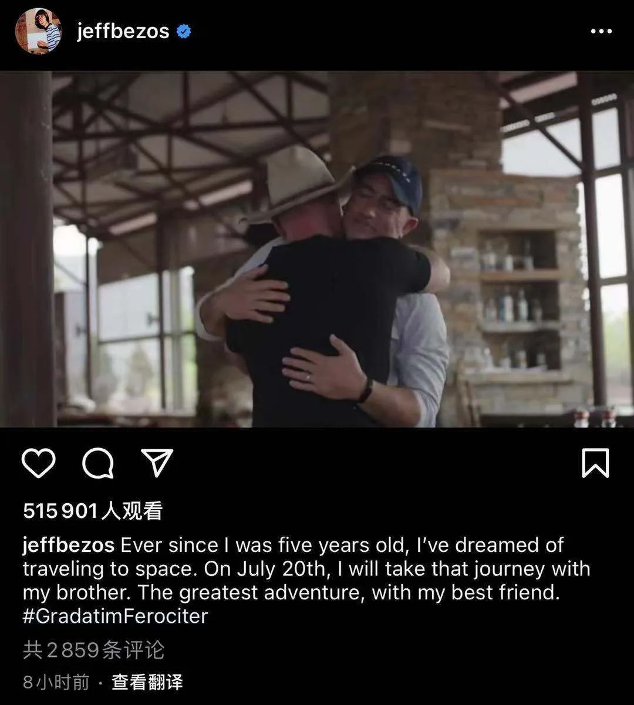Image resolution: width=634 pixels, height=705 pixels.
Task: Tap the hand with the ring in the video
Action: 324,368
